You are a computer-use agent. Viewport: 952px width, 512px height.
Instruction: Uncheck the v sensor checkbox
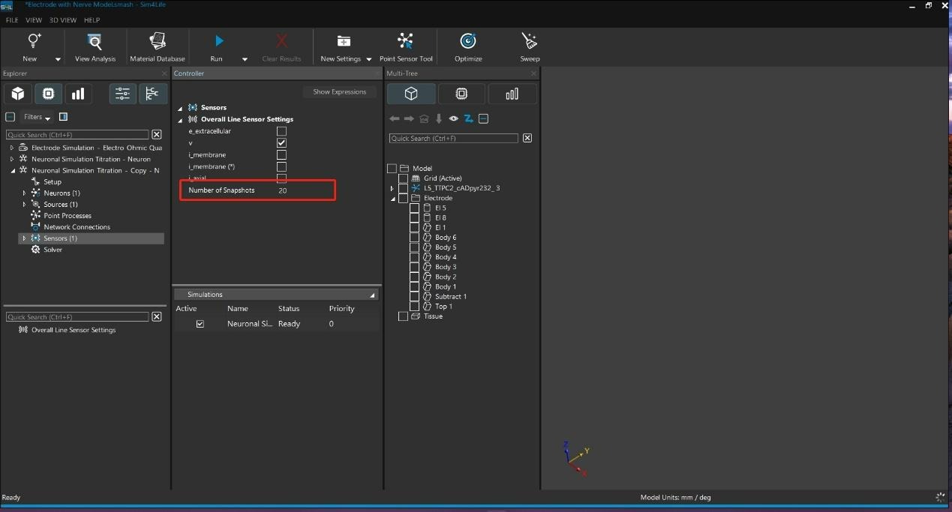pos(282,143)
